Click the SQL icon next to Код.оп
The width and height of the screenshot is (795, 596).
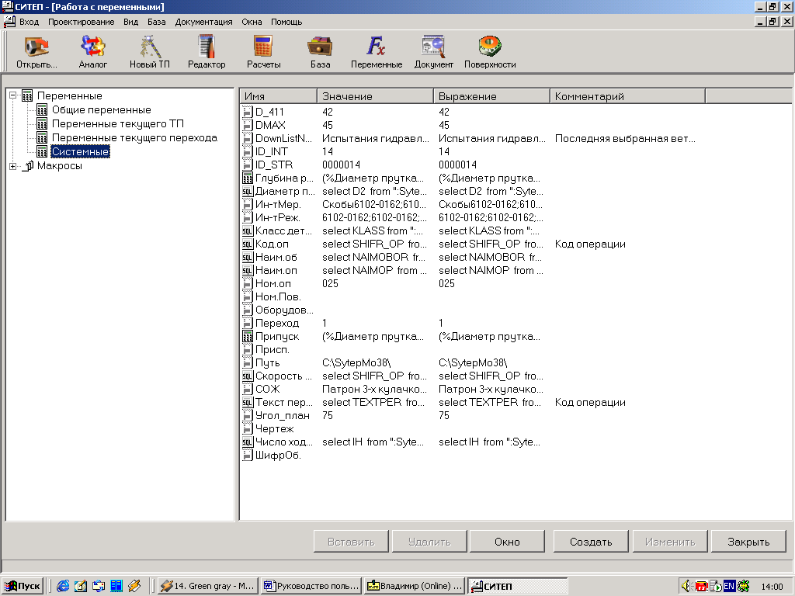click(248, 244)
